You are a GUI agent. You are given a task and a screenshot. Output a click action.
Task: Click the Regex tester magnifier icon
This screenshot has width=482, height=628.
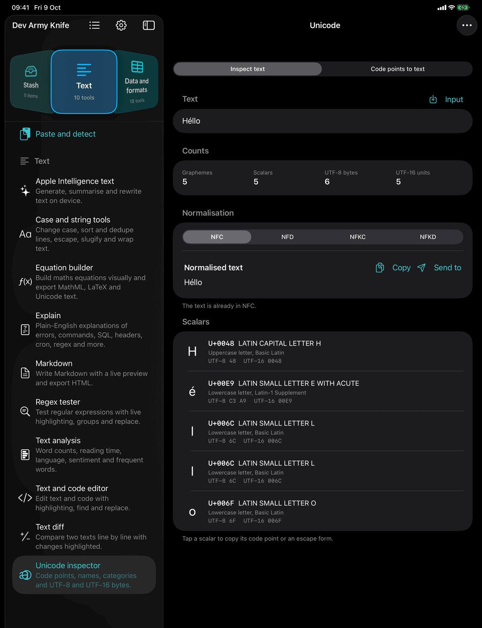click(25, 411)
